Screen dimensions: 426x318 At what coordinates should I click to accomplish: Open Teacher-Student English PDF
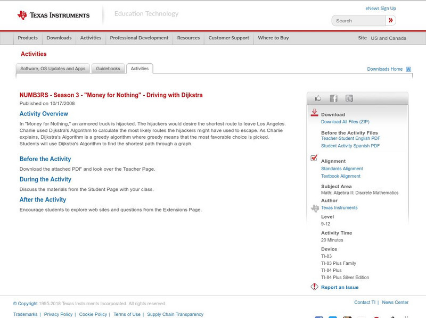pos(350,138)
